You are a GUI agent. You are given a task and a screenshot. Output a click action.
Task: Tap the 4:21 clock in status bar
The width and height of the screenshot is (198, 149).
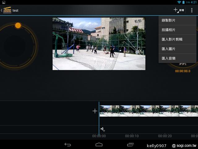pos(194,2)
